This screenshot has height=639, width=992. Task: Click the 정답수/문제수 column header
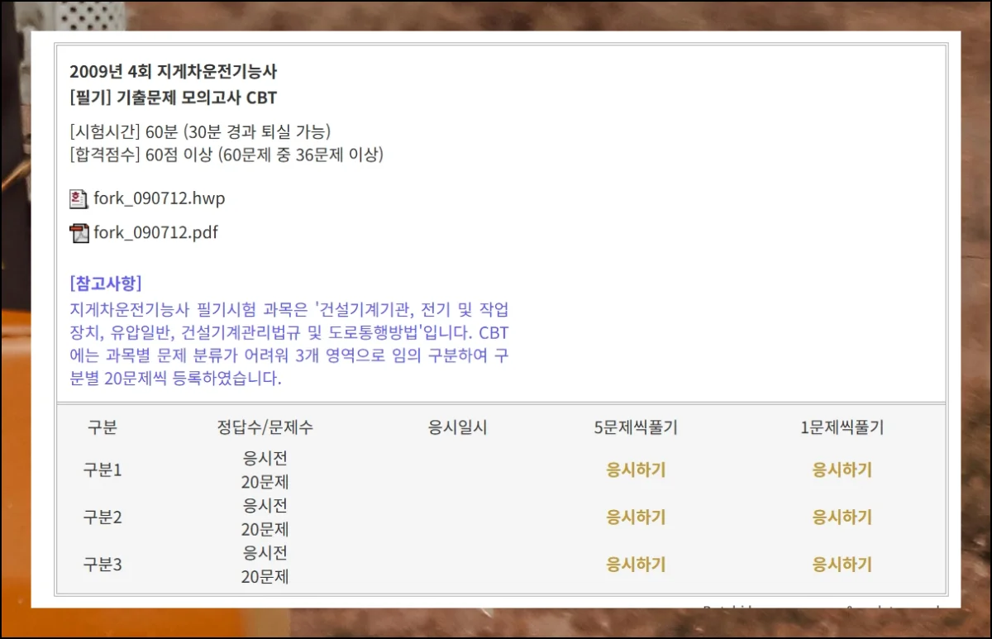tap(265, 428)
